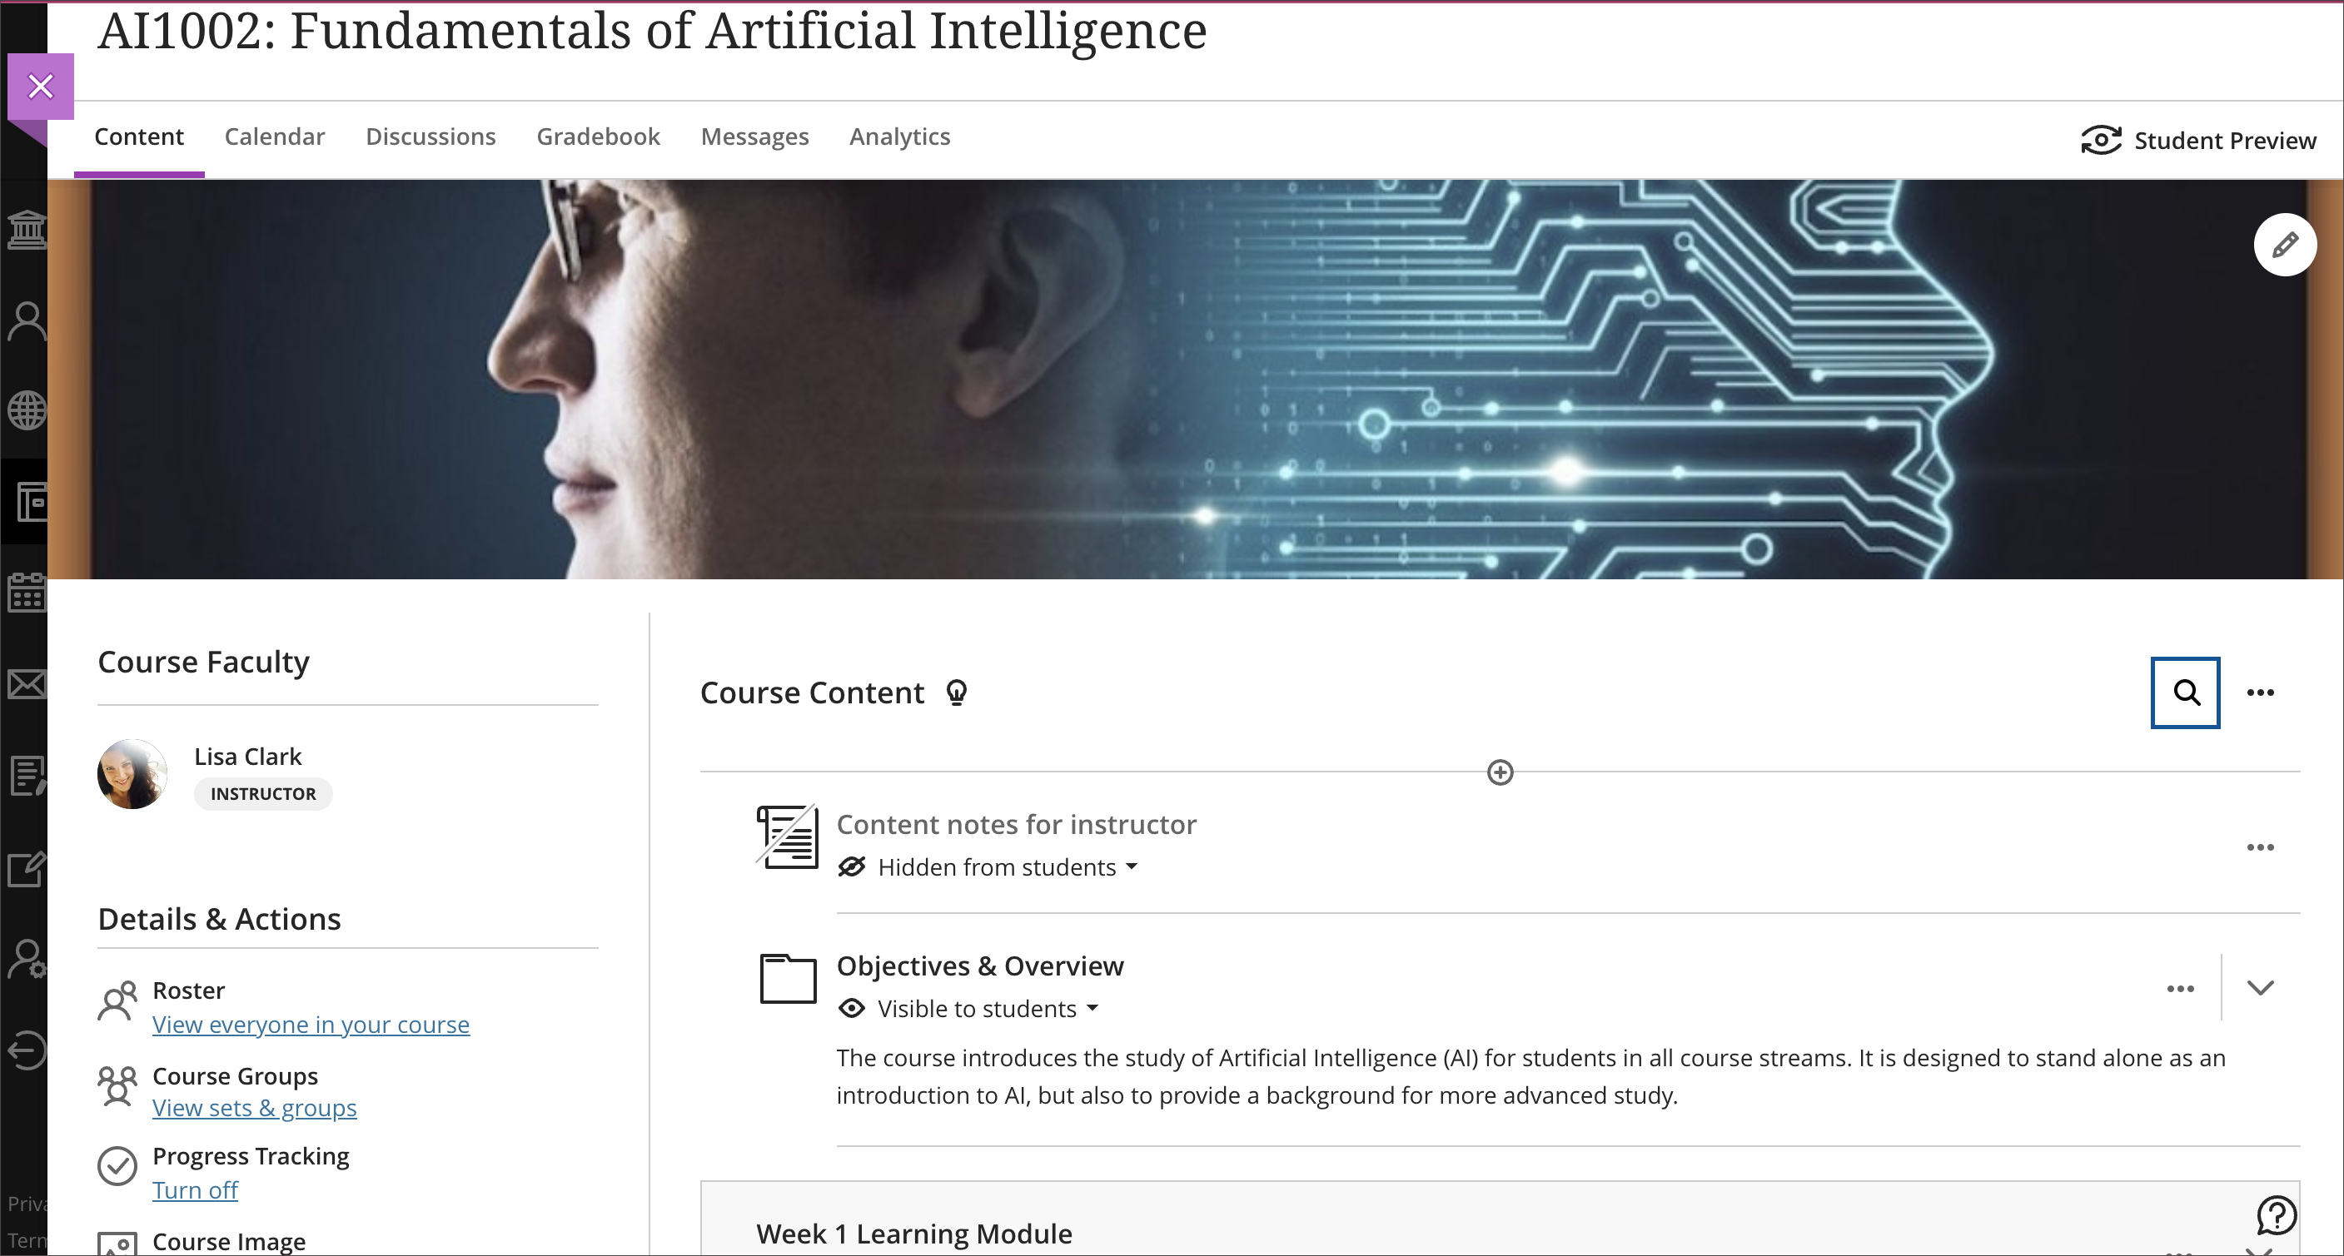Toggle Progress Tracking off
This screenshot has width=2344, height=1256.
click(x=196, y=1189)
